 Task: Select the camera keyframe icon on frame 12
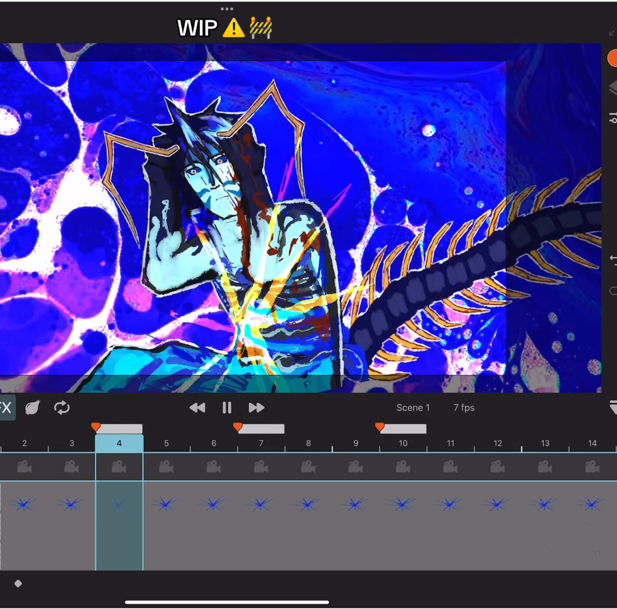pos(498,467)
